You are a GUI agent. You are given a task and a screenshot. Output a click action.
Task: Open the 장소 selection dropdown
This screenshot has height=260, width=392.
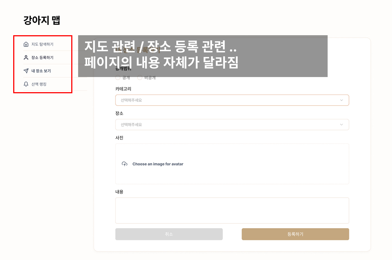[232, 125]
